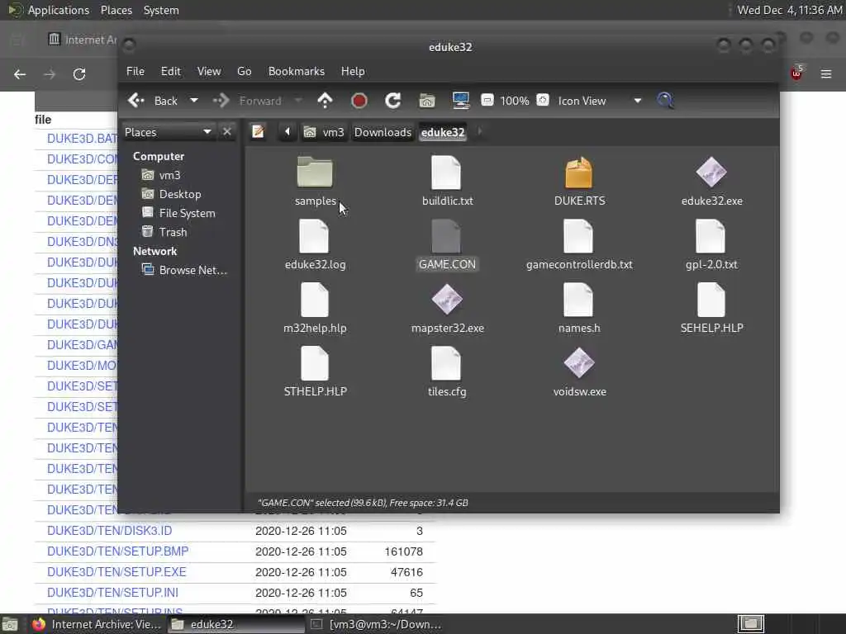The width and height of the screenshot is (846, 634).
Task: Go up to parent folder
Action: [325, 101]
